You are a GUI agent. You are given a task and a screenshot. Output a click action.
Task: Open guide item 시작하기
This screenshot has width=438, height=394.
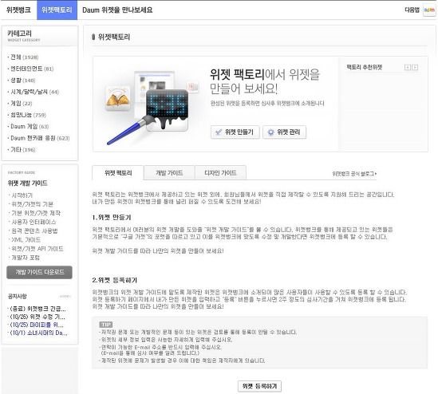tap(22, 195)
